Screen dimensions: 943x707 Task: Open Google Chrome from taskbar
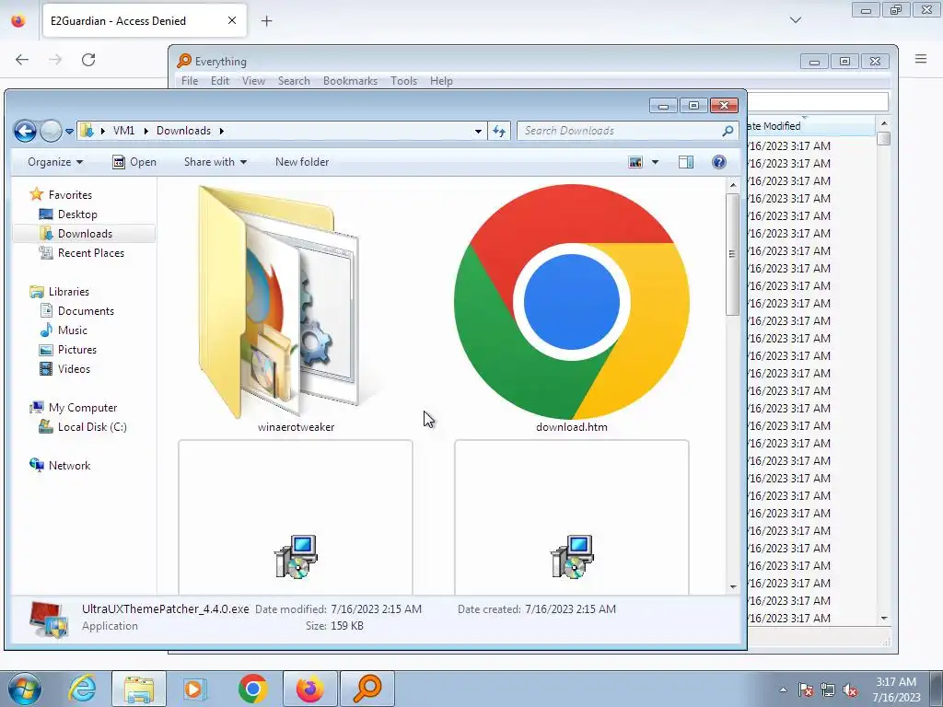click(x=252, y=689)
